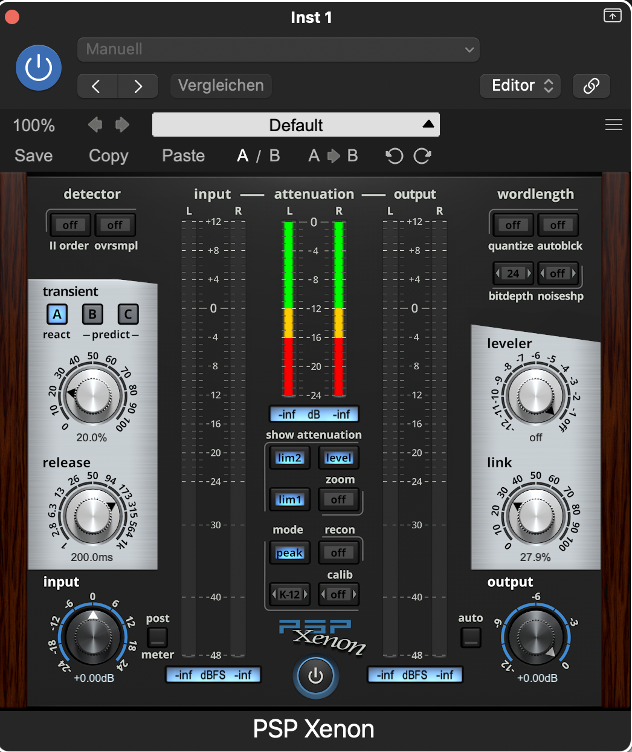Toggle the autoblck button
Viewport: 632px width, 752px height.
click(x=558, y=225)
